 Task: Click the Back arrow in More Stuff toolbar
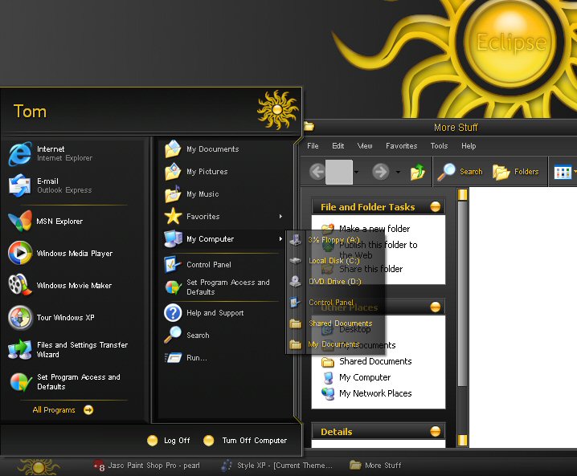point(317,171)
